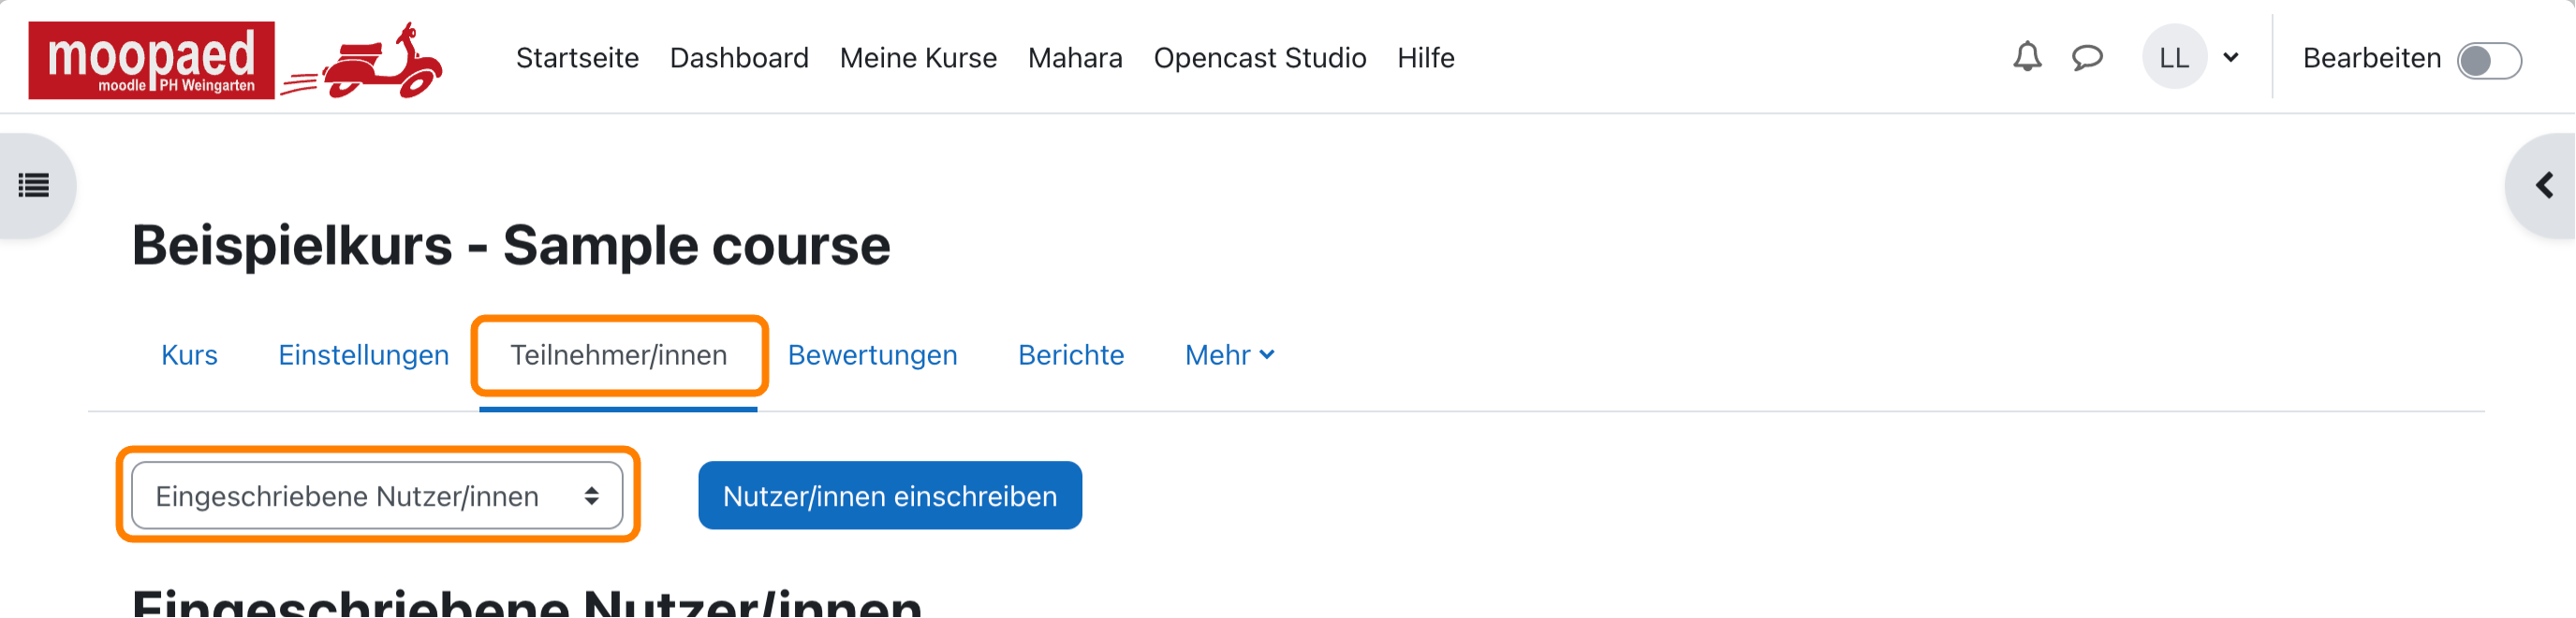Open Eingeschriebene Nutzer/innen select box
Screen dimensions: 2576x618
(377, 496)
